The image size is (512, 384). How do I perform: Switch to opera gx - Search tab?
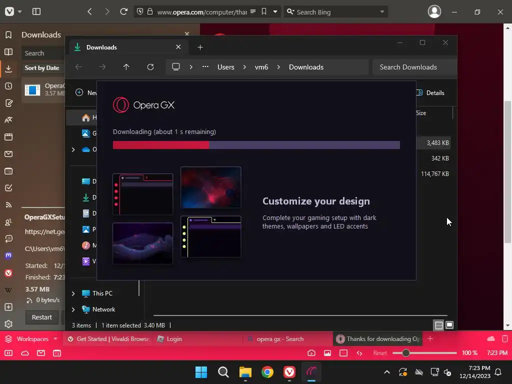coord(287,339)
